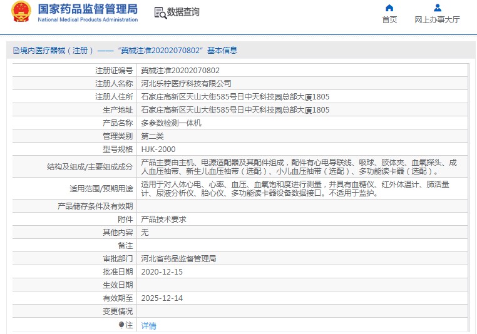The height and width of the screenshot is (334, 477).
Task: Open the 首页 navigation item
Action: (x=389, y=19)
